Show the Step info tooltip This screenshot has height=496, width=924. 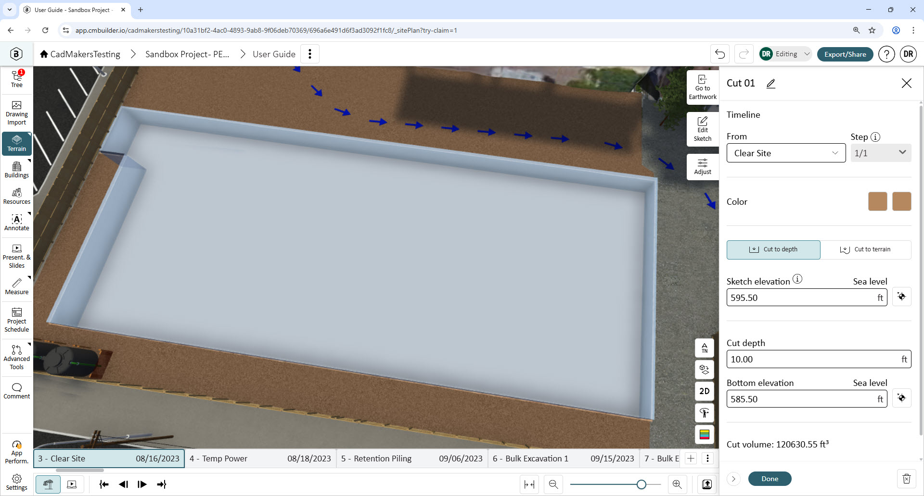point(876,137)
